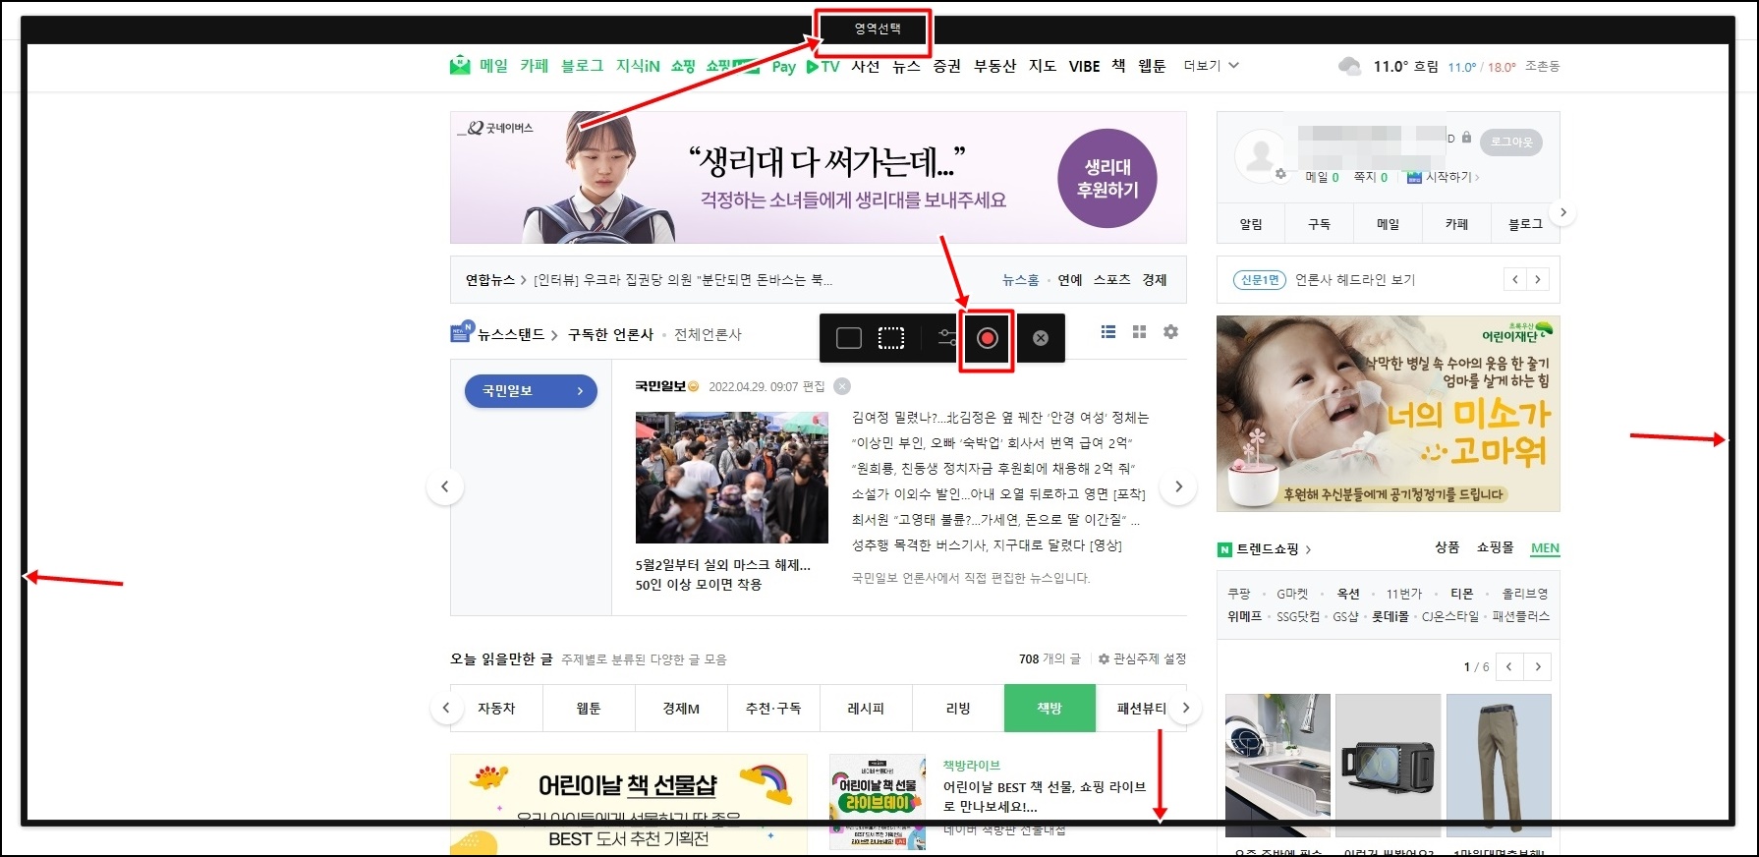
Task: Select the 레시피 topic tab
Action: [866, 708]
